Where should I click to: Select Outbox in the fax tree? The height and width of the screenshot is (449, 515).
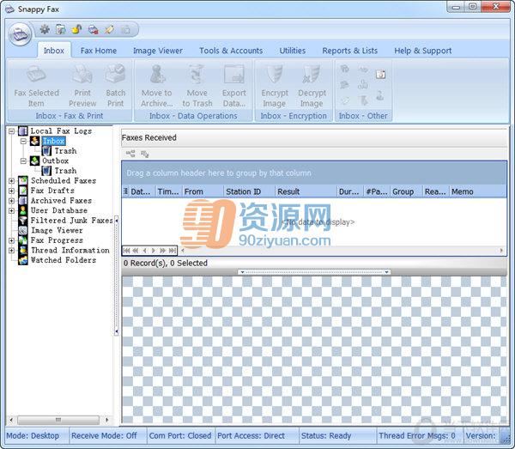(x=55, y=161)
